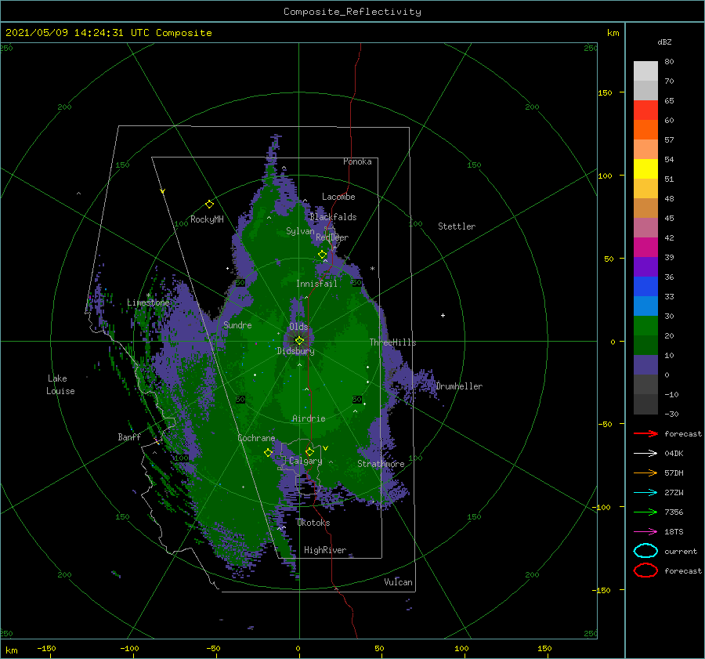This screenshot has height=659, width=705.
Task: Click the Cochrane town label
Action: pos(256,438)
